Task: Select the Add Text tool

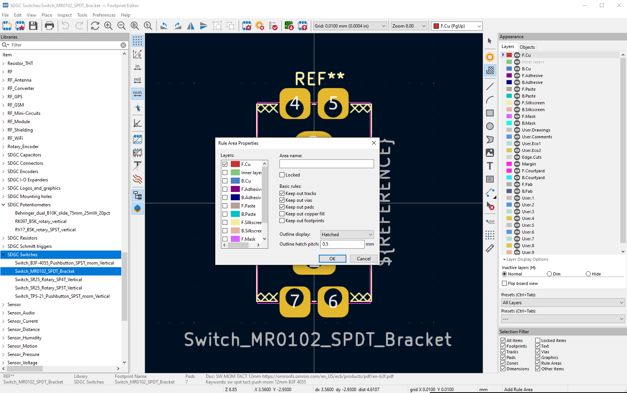Action: pos(490,166)
